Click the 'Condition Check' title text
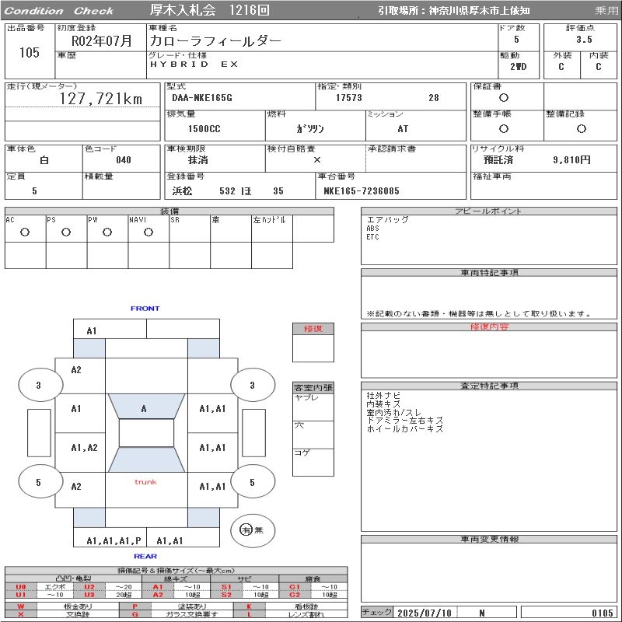622x622 pixels. [x=59, y=11]
